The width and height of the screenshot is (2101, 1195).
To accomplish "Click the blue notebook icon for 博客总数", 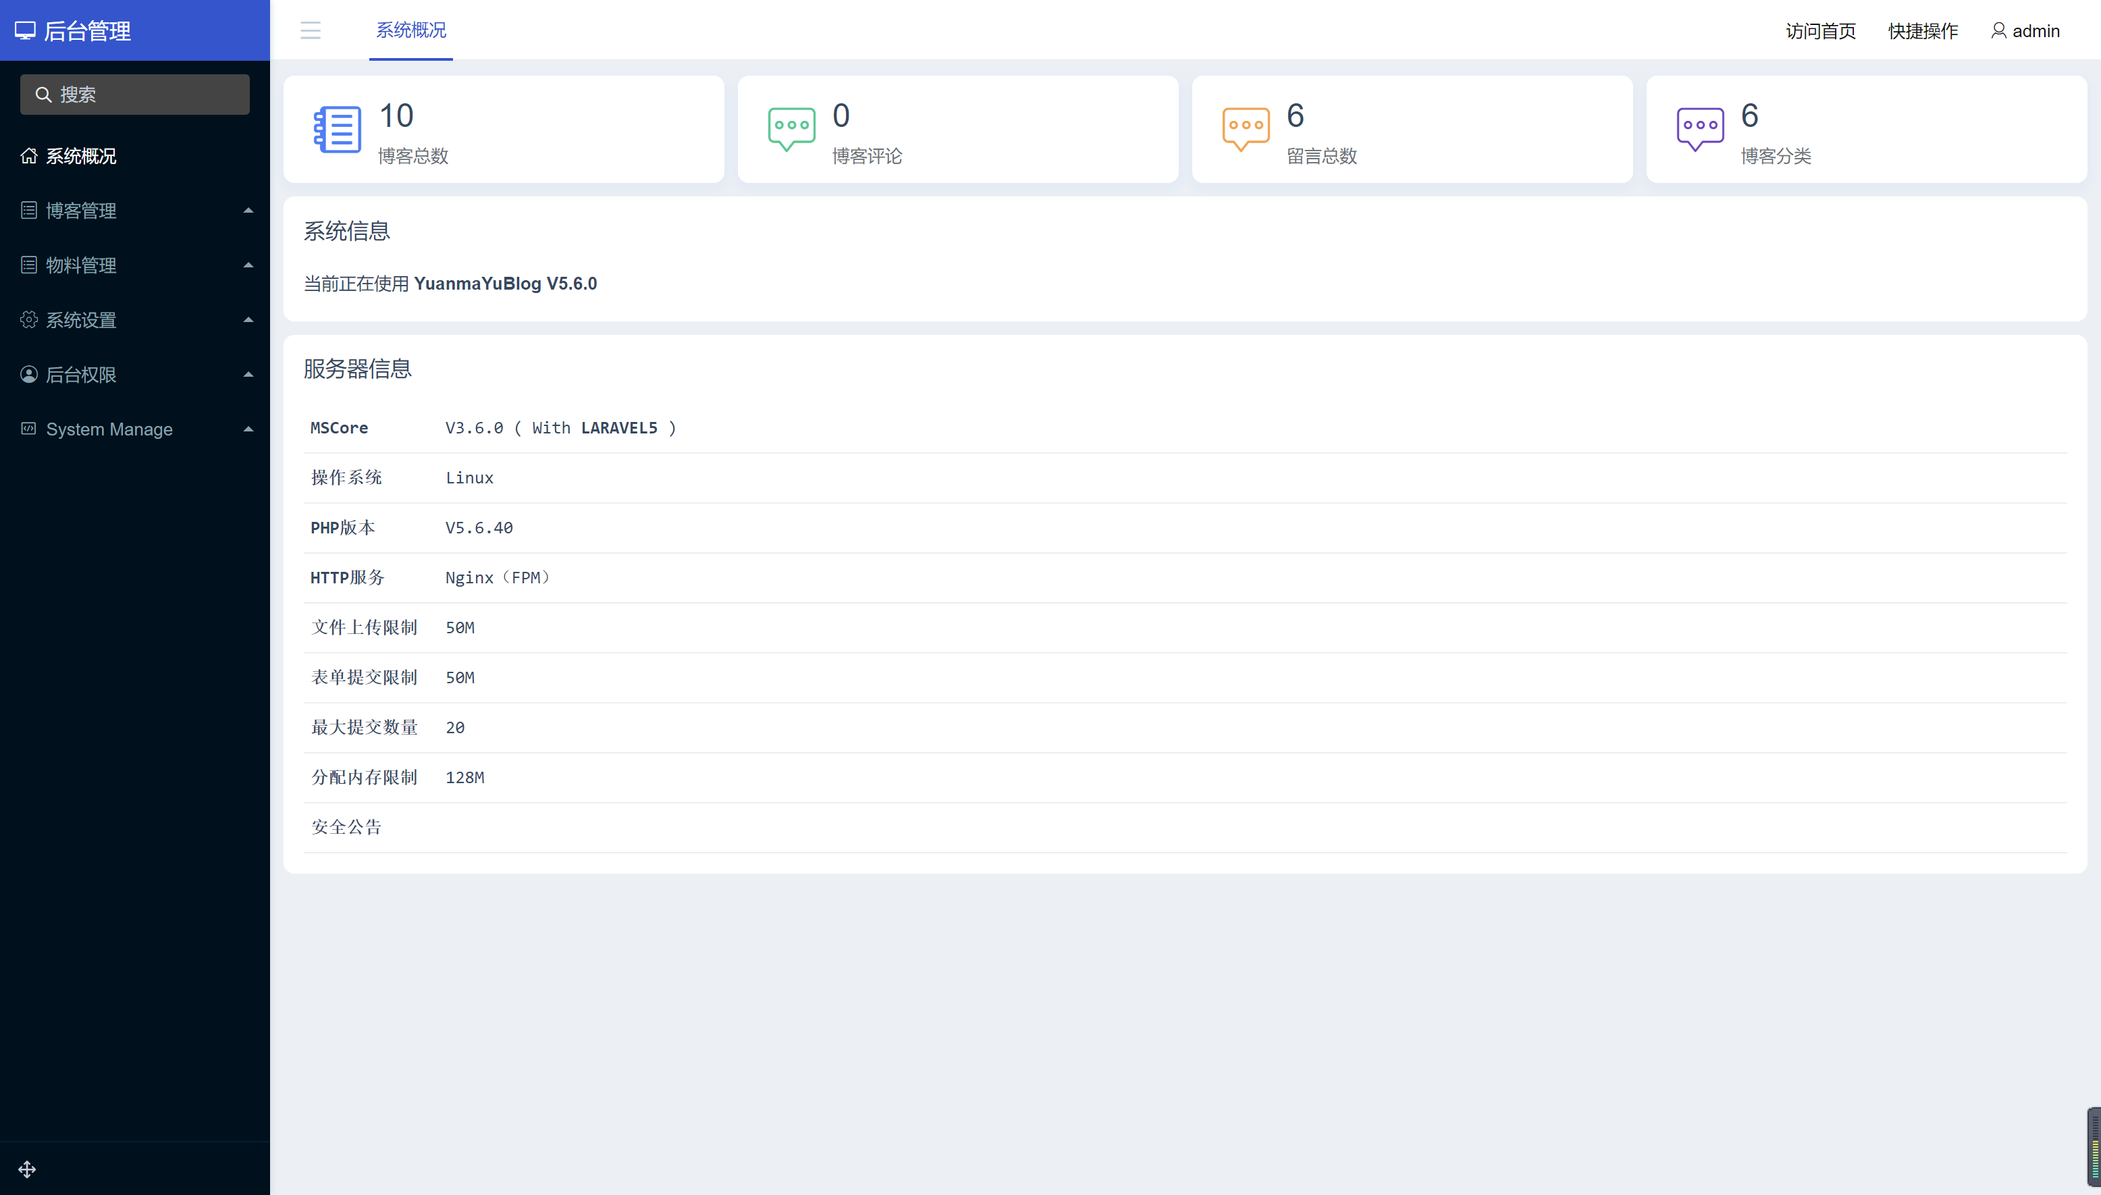I will click(x=338, y=129).
